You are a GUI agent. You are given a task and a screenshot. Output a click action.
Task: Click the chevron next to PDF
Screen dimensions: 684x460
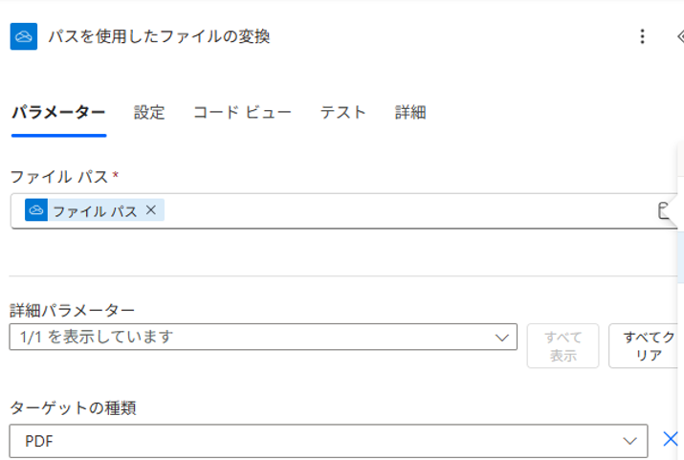point(629,441)
